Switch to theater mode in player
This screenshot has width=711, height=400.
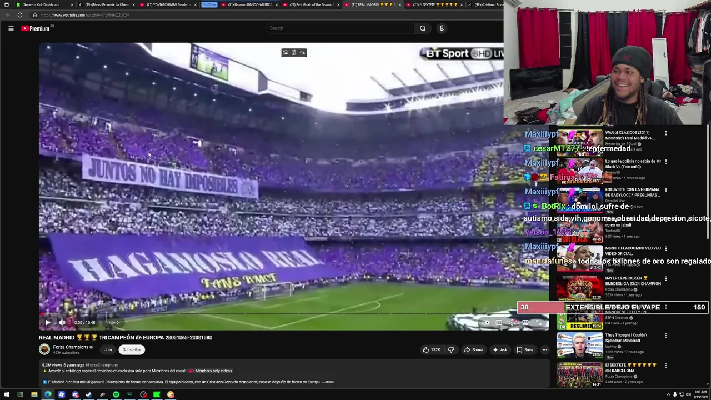[525, 322]
